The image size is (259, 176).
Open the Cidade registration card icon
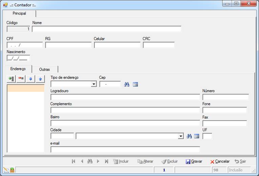tap(197, 136)
